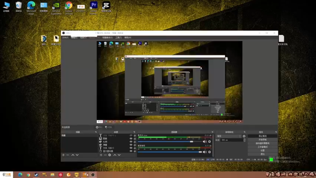This screenshot has width=316, height=178.
Task: Click the Steam icon in the taskbar
Action: coord(36,175)
